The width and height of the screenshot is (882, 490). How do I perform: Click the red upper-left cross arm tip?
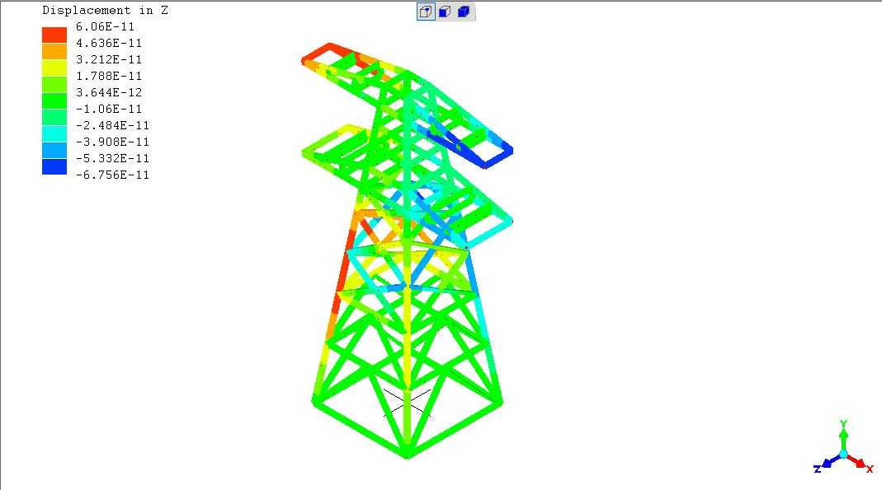pos(317,54)
